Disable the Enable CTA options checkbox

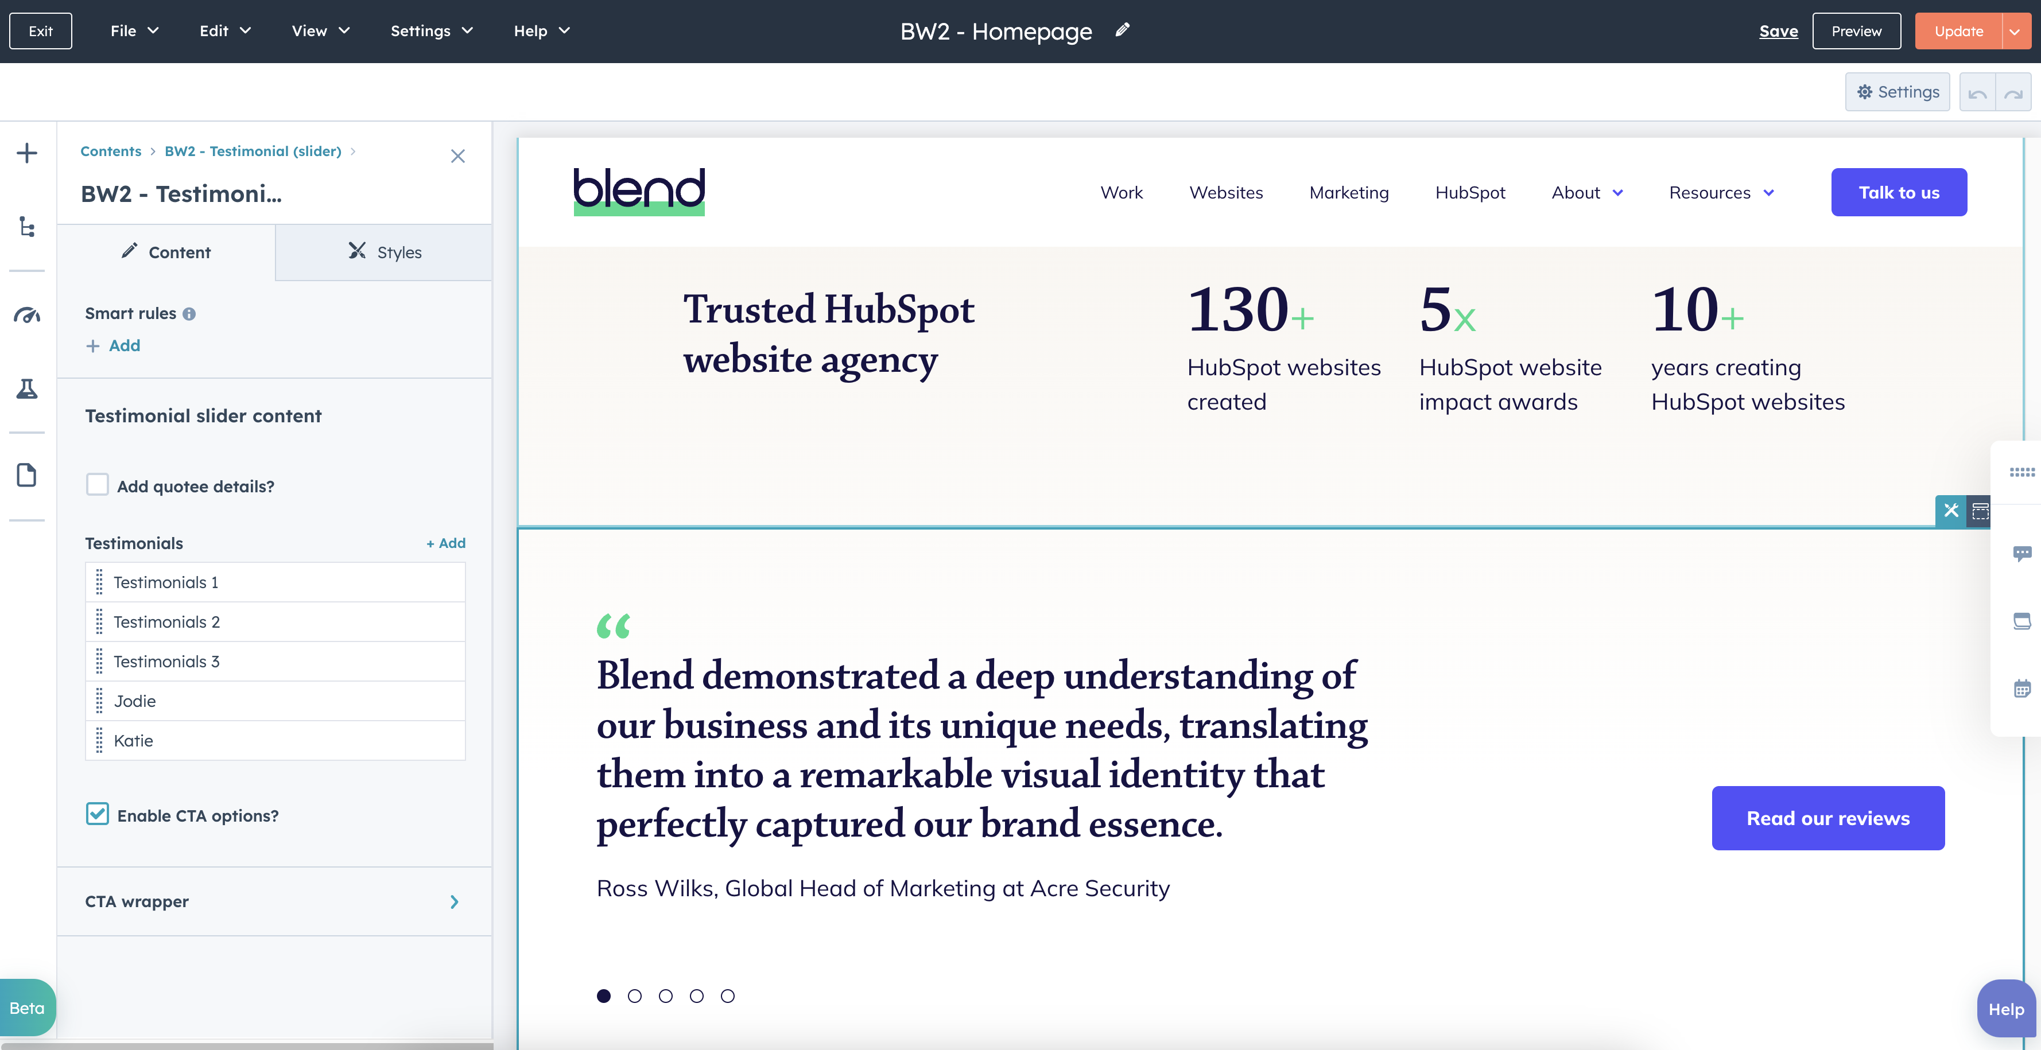point(96,814)
